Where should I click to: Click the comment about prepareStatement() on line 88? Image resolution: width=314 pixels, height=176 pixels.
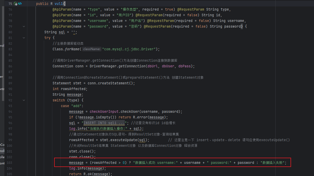click(128, 77)
